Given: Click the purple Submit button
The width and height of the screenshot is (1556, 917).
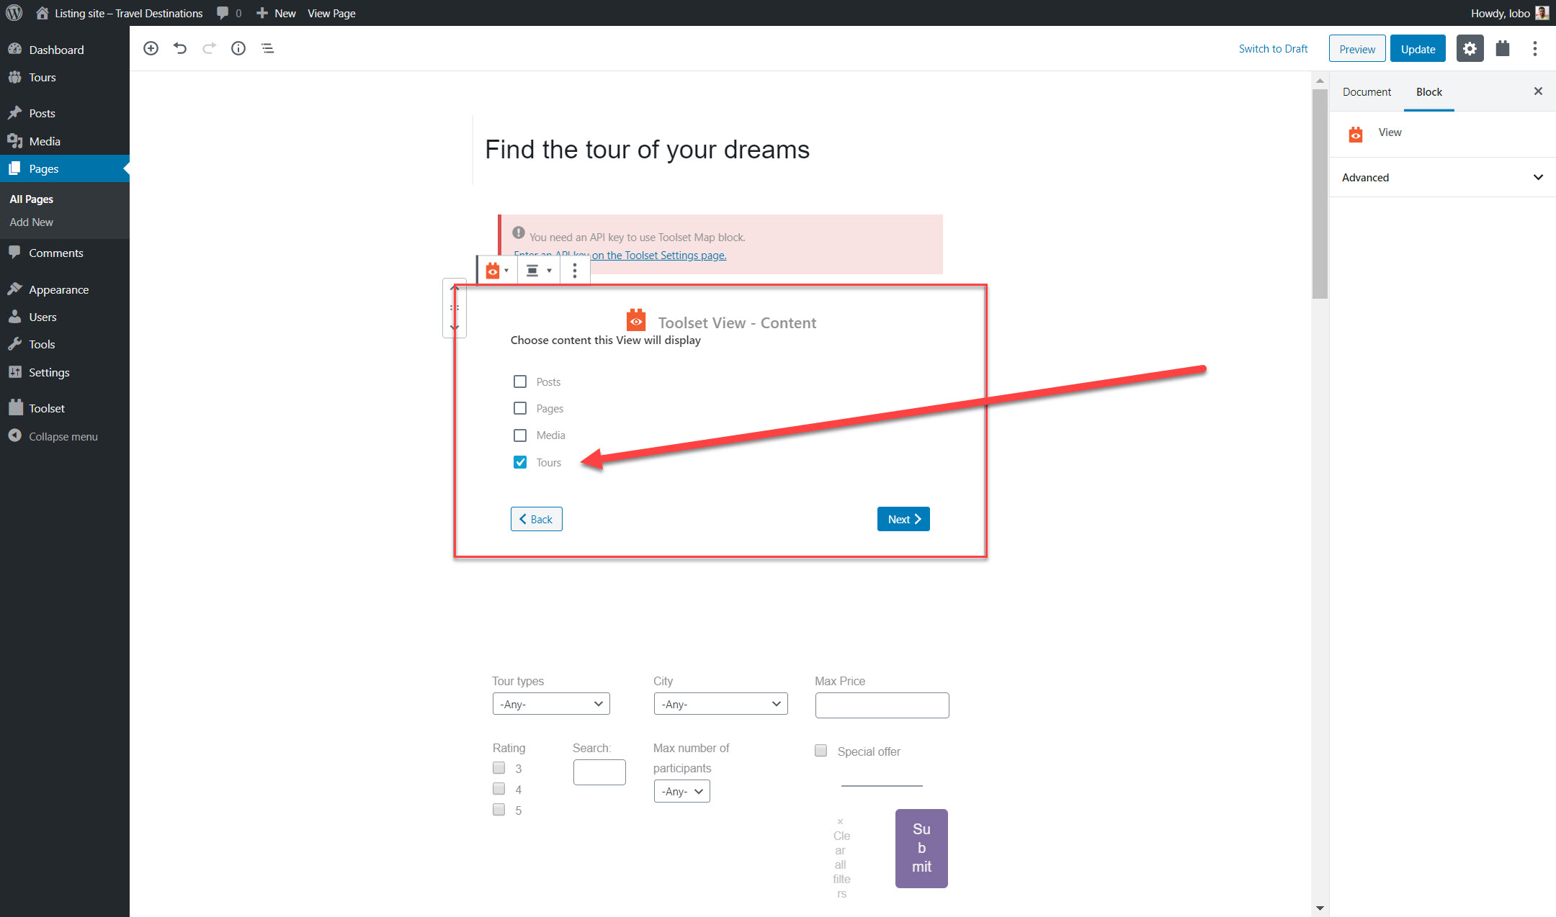Looking at the screenshot, I should [921, 848].
